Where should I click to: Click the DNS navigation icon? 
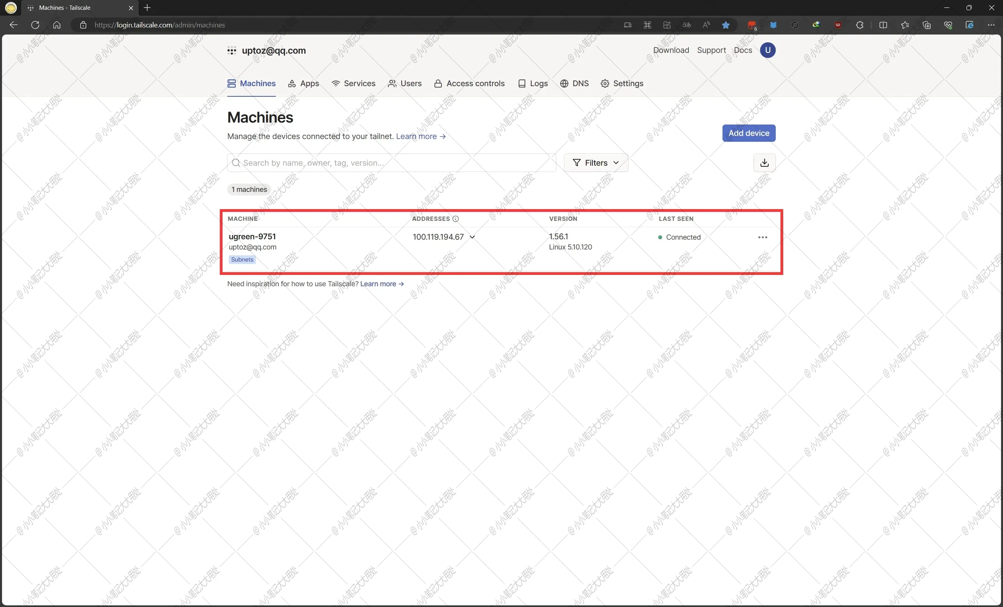point(564,82)
